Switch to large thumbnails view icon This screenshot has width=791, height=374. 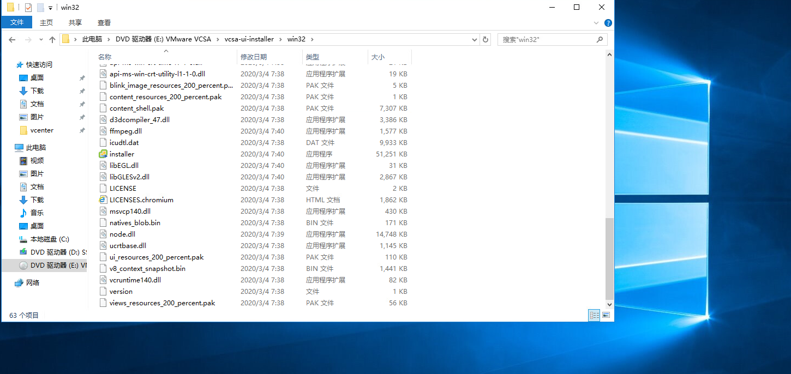(x=606, y=315)
